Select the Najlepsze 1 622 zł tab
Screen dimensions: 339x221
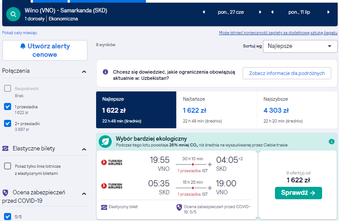point(136,110)
